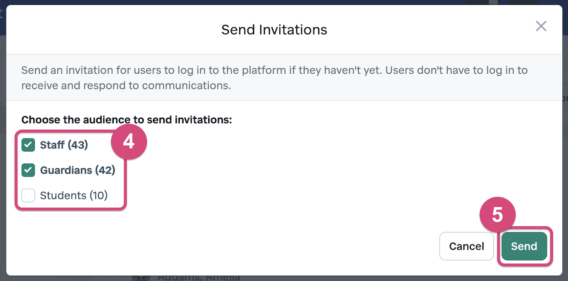Image resolution: width=568 pixels, height=281 pixels.
Task: Click the invitation description paragraph
Action: [274, 78]
